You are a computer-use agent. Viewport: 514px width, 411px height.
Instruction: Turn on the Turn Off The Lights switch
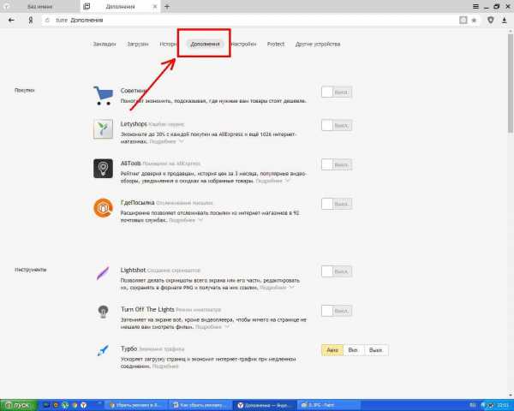pyautogui.click(x=337, y=311)
